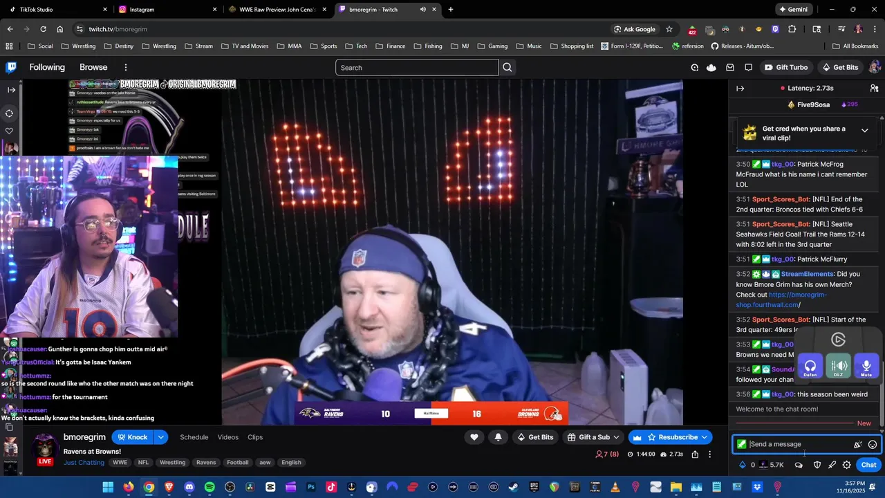Click the Defan headphone overlay button

coord(810,367)
